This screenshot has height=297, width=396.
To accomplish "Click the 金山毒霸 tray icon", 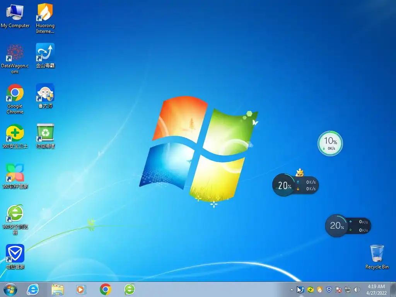I will pyautogui.click(x=301, y=290).
